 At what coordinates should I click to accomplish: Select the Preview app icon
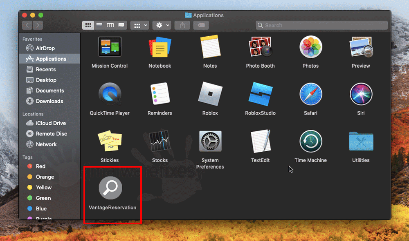click(x=361, y=47)
